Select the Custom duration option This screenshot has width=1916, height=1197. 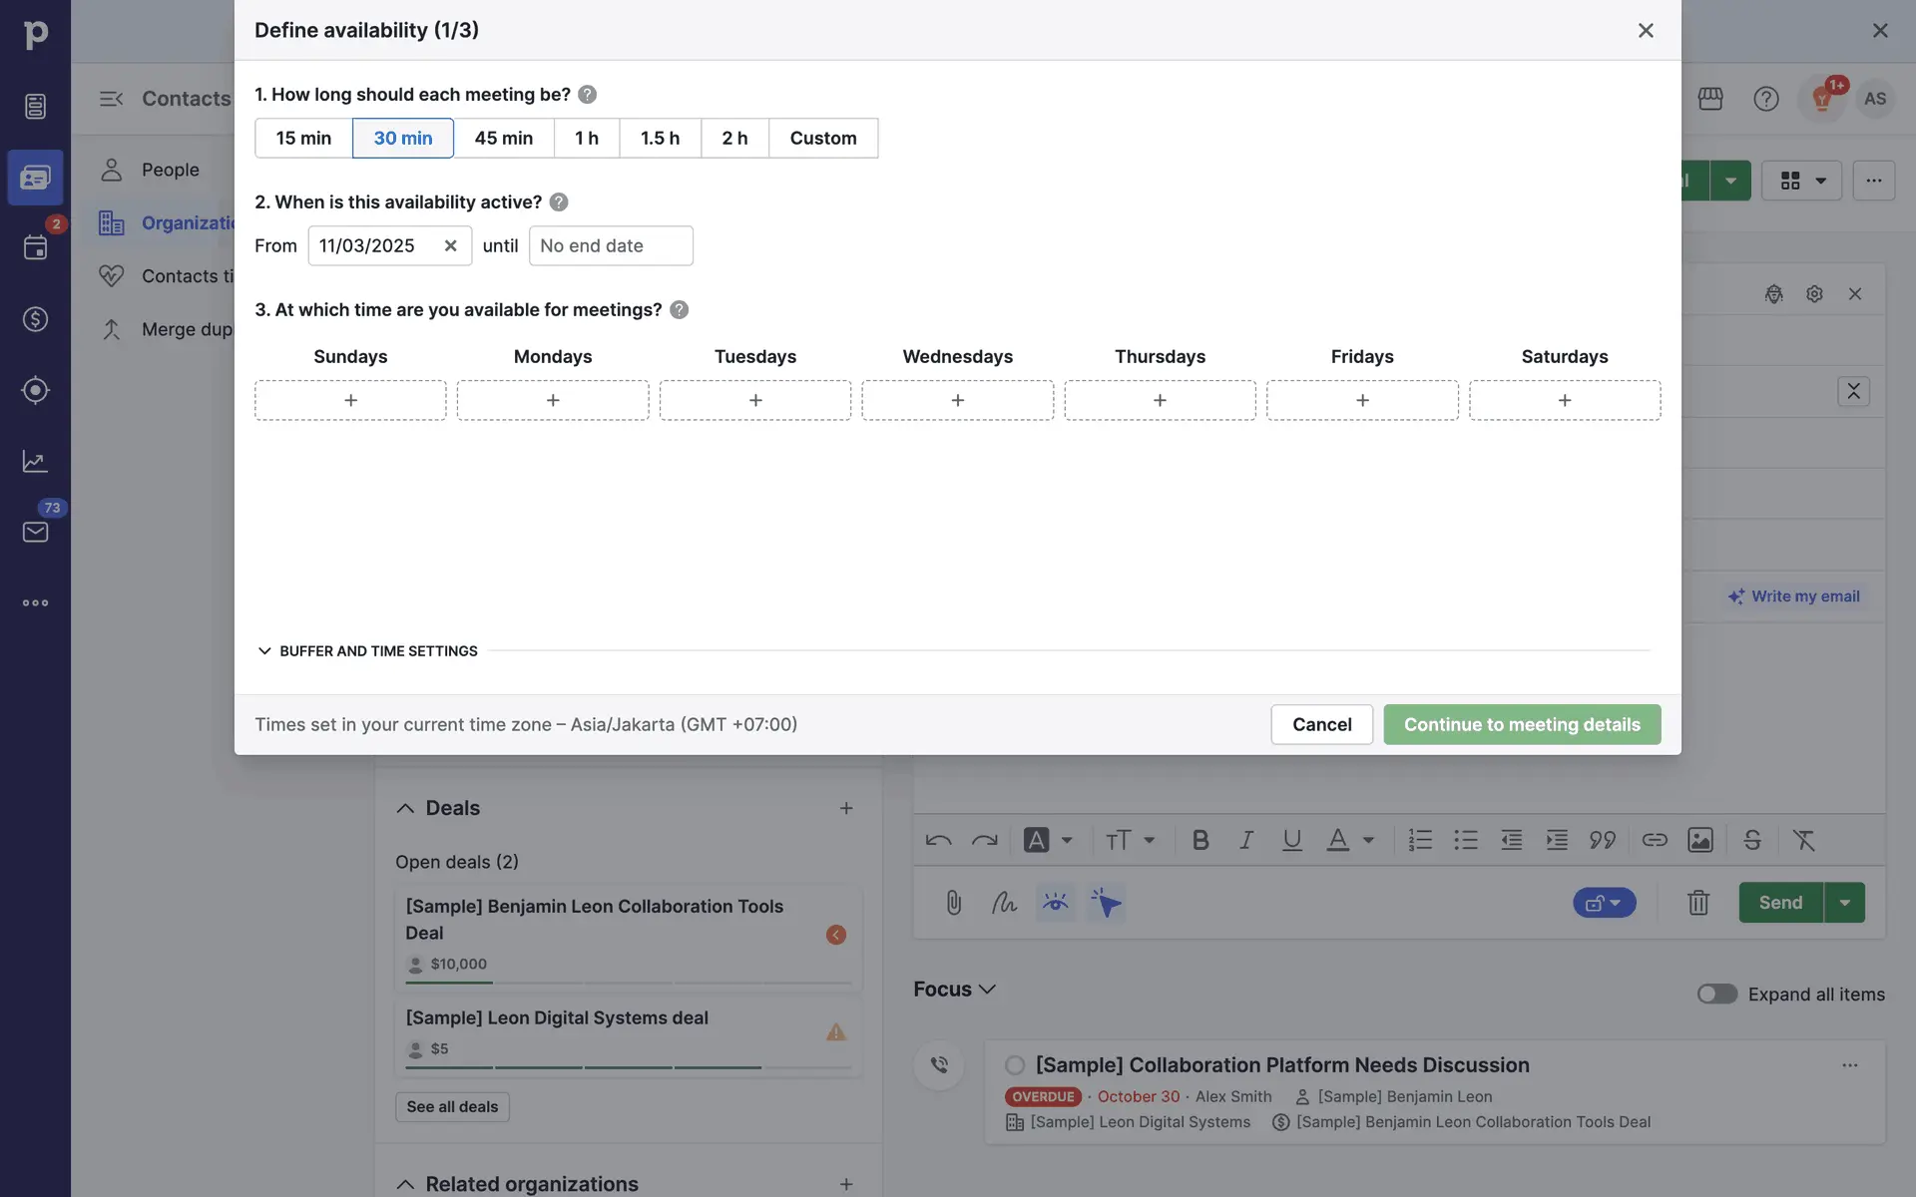pyautogui.click(x=822, y=138)
